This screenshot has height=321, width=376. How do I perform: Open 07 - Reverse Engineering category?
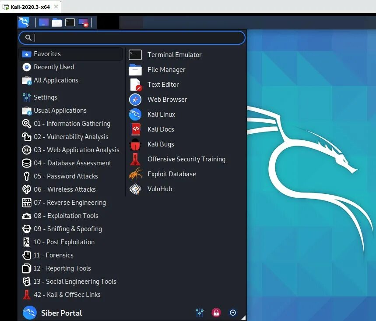[x=71, y=203]
